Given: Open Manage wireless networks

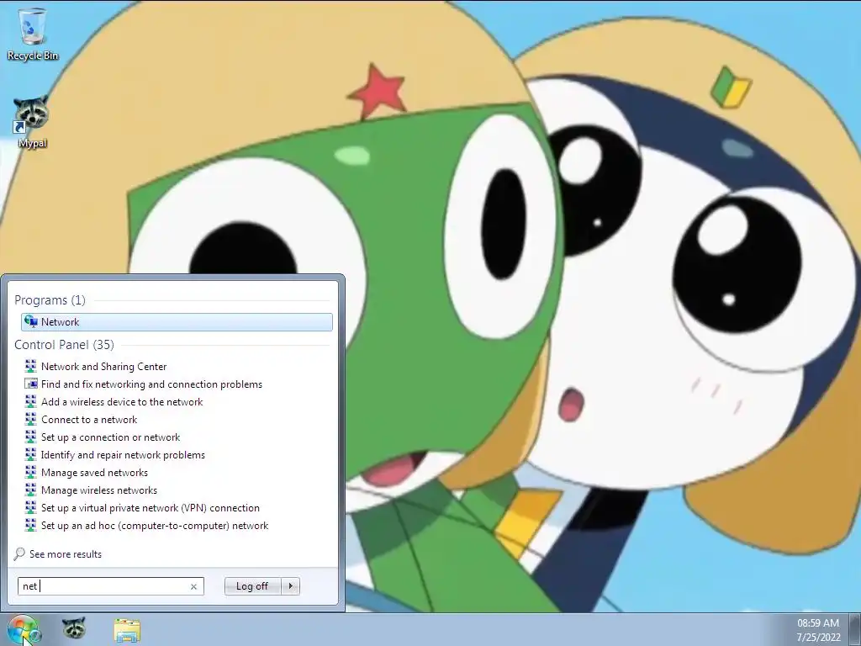Looking at the screenshot, I should [x=99, y=490].
